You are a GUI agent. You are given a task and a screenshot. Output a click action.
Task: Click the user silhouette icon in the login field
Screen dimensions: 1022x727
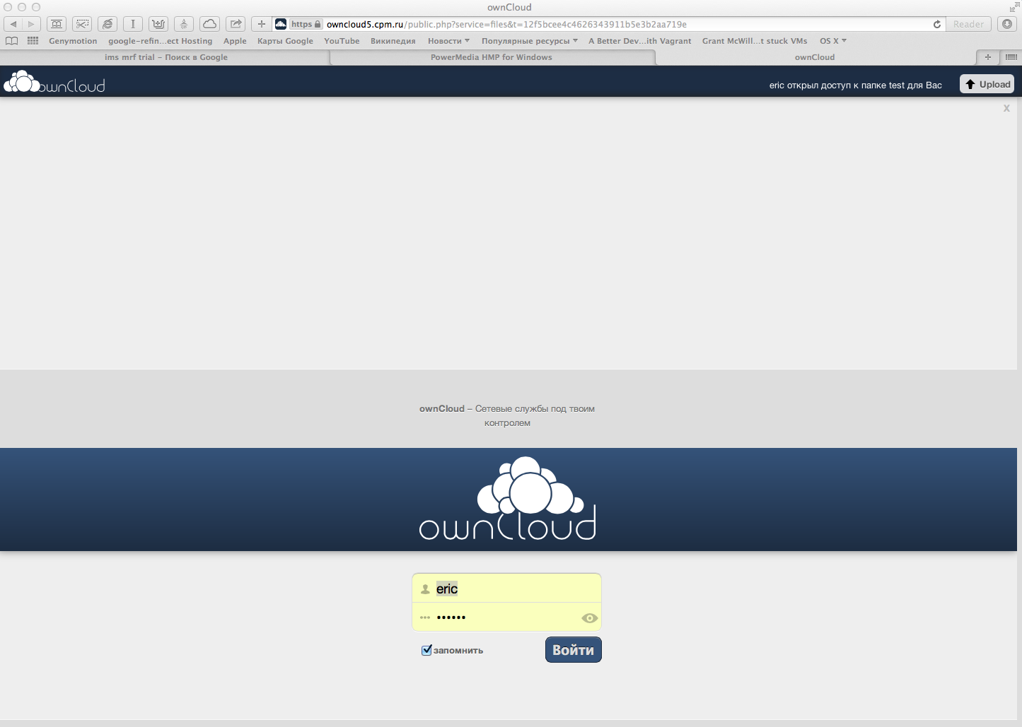(x=425, y=589)
